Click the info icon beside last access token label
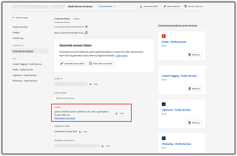 [x=87, y=27]
